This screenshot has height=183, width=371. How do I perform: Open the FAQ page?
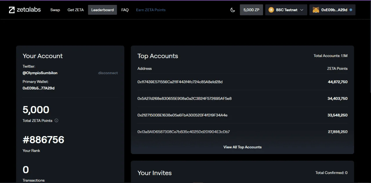click(x=125, y=10)
